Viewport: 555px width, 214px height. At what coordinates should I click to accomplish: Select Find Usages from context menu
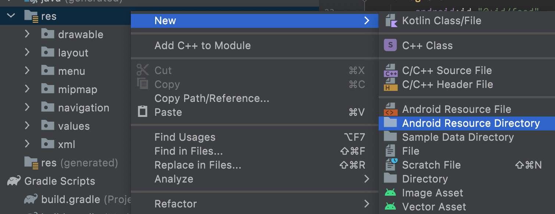tap(185, 137)
